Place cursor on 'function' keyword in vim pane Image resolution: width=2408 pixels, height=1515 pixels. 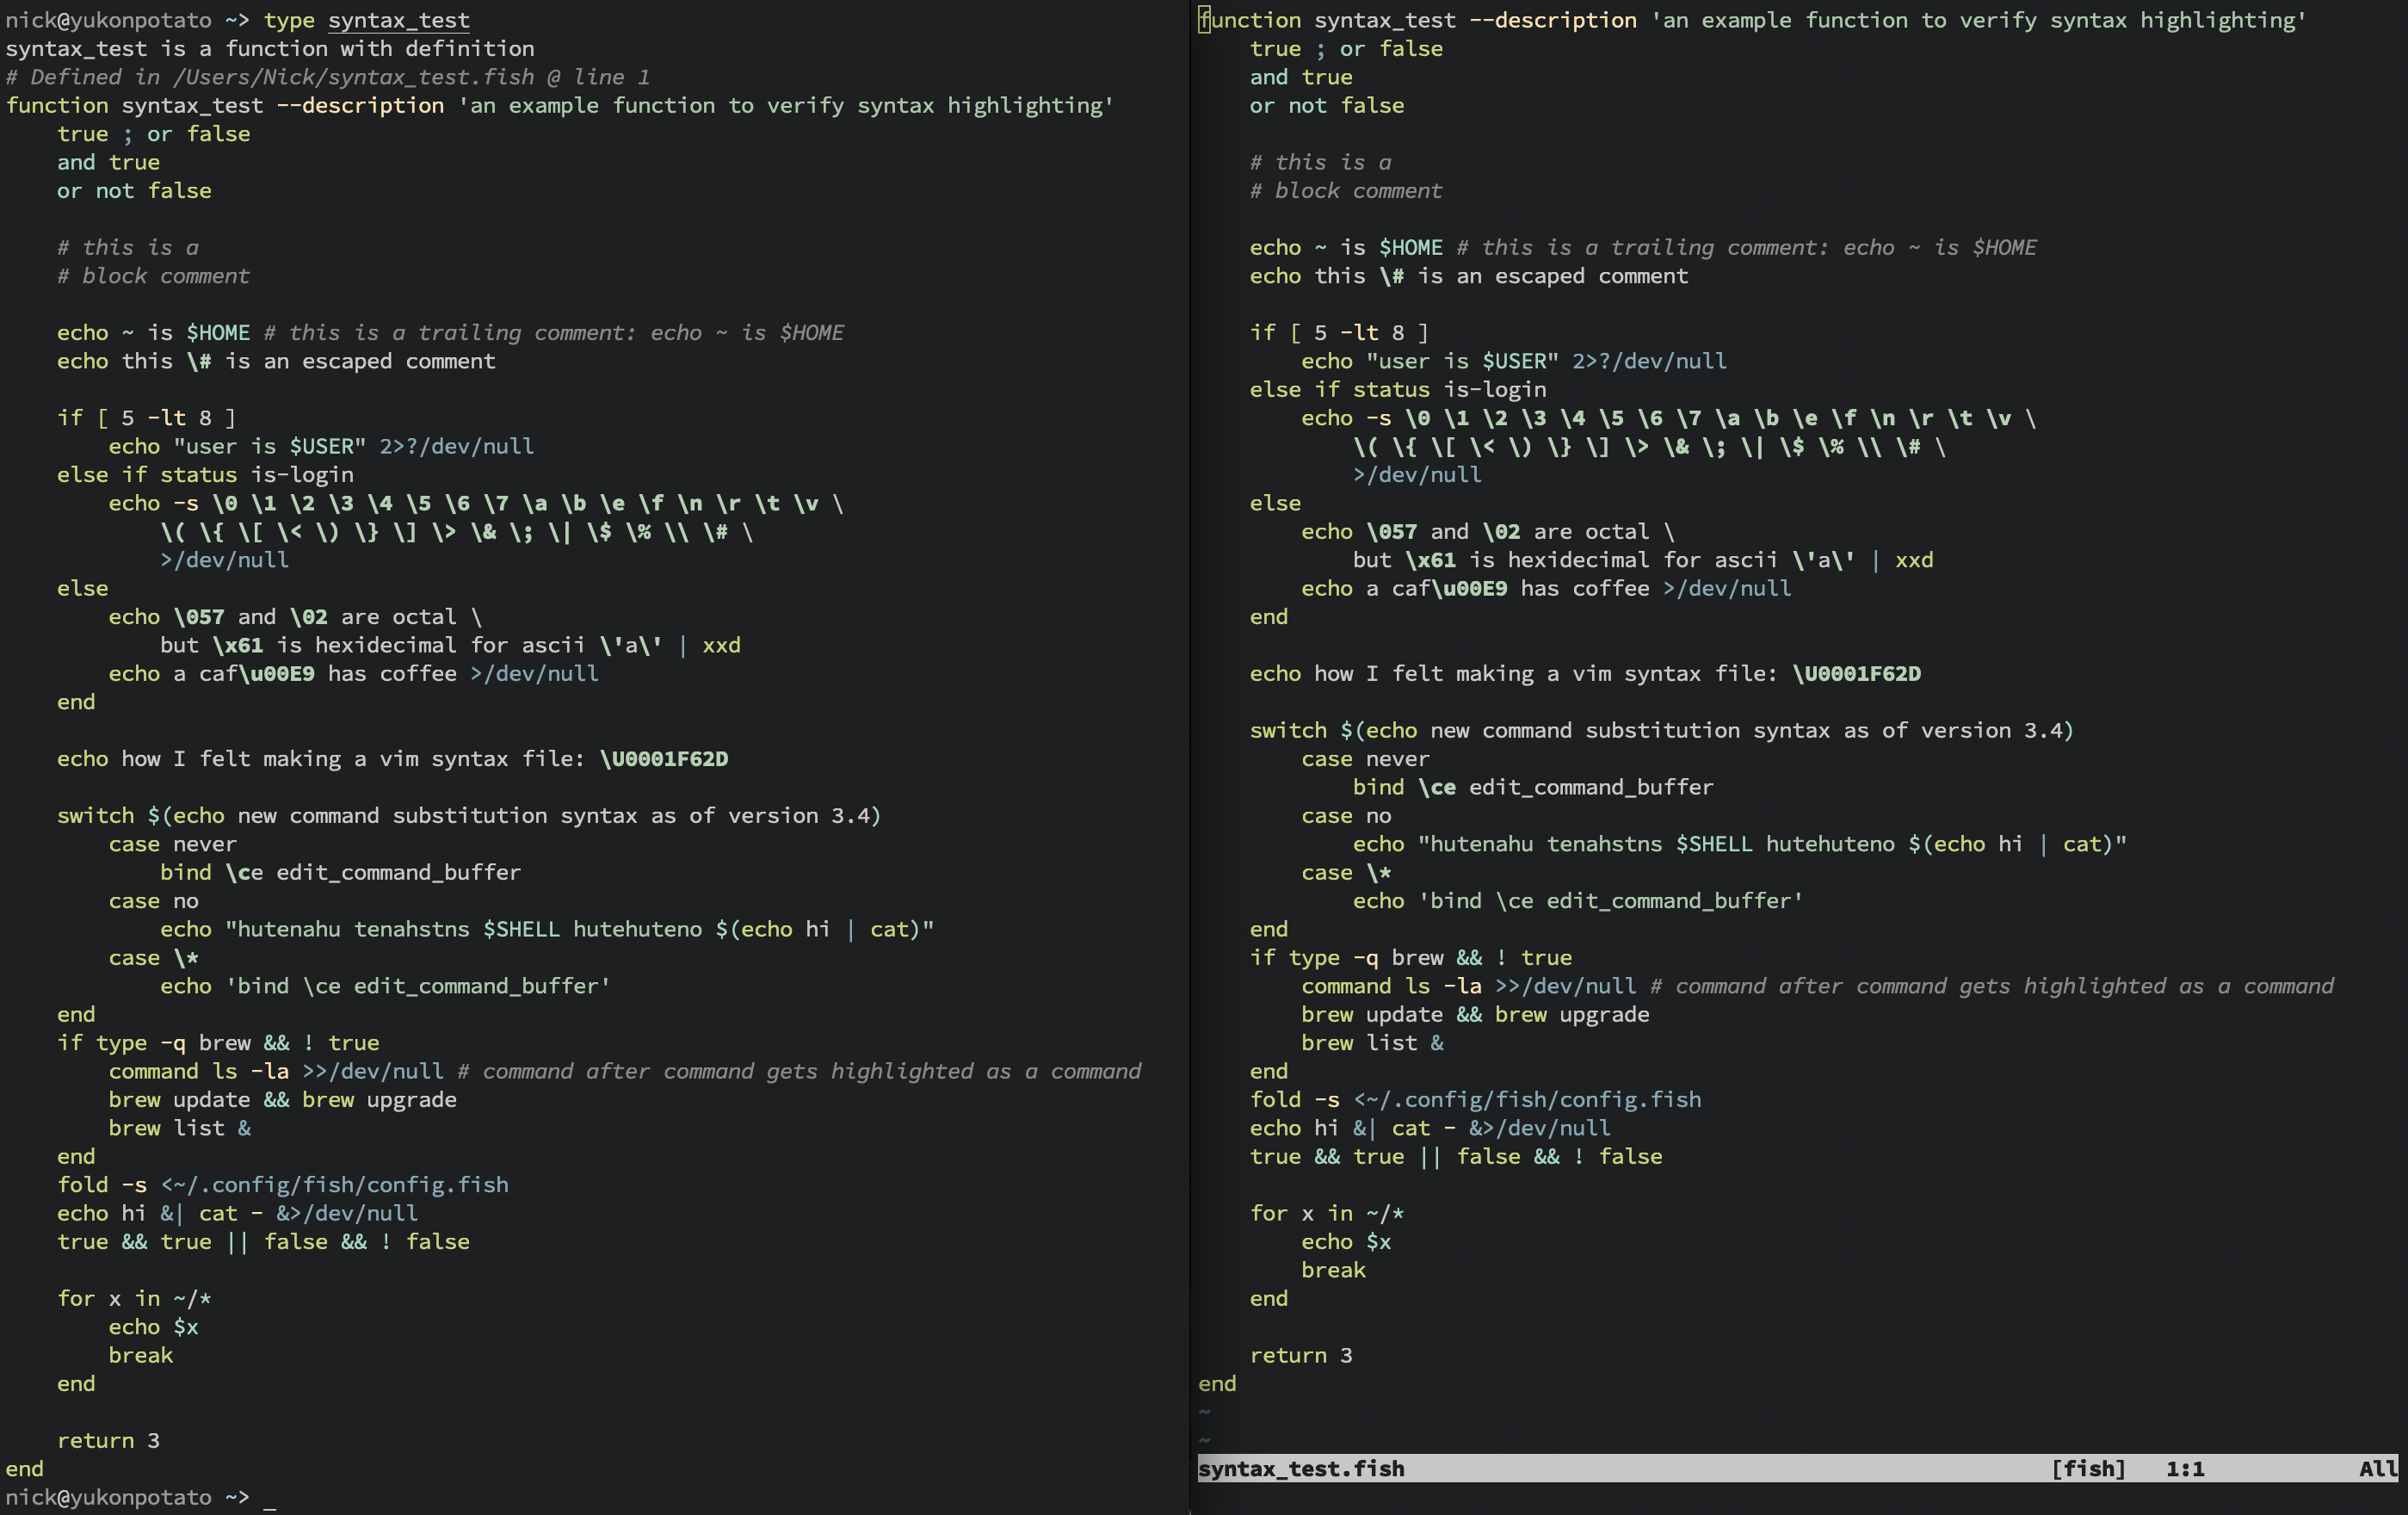[1250, 20]
